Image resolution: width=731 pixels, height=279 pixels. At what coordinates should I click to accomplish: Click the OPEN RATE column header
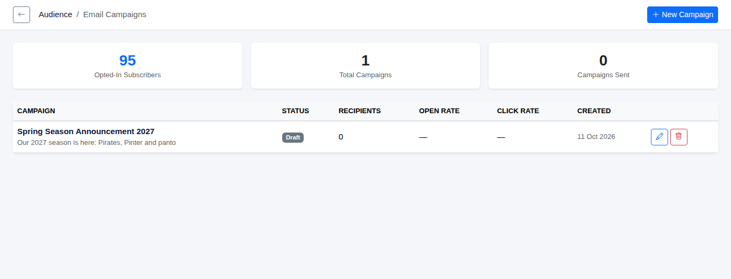point(439,111)
